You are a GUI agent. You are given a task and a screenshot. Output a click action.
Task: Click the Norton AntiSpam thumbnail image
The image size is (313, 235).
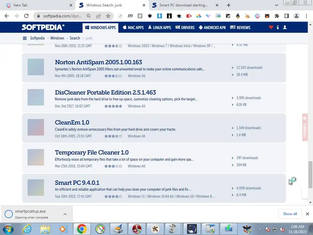36,67
